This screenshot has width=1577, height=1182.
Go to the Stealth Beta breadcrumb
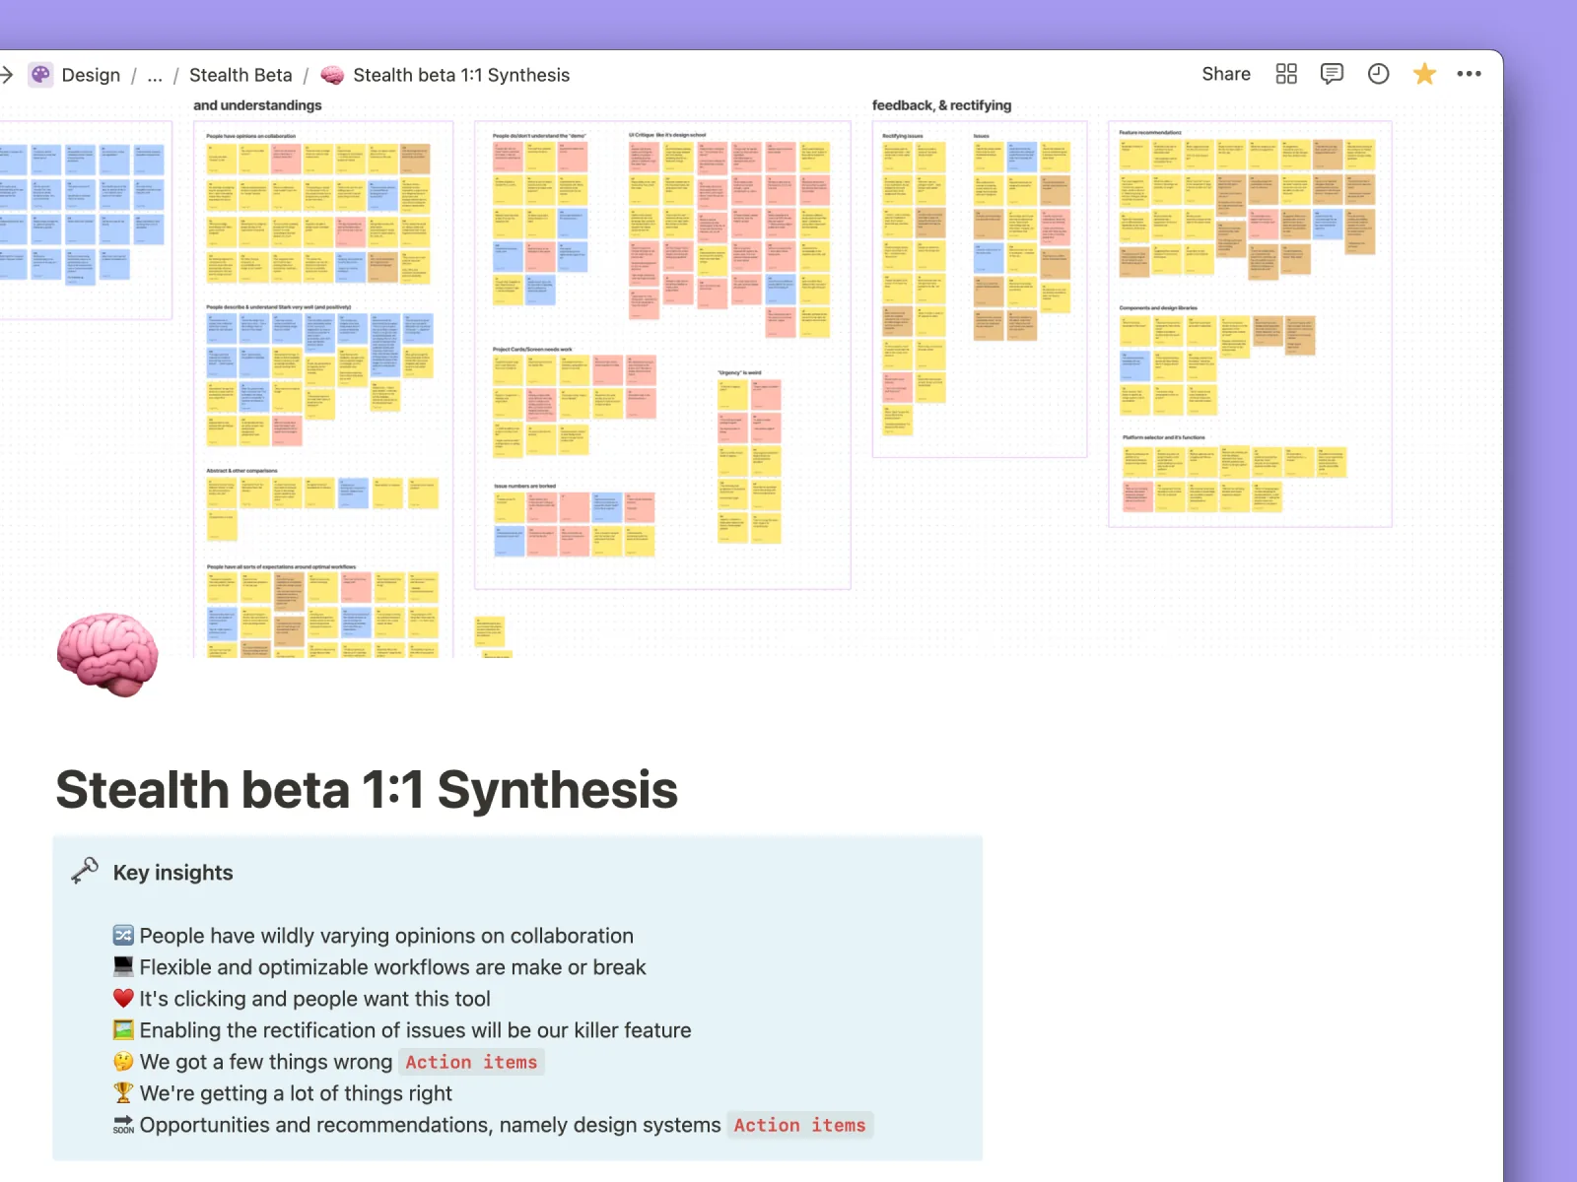[x=240, y=75]
